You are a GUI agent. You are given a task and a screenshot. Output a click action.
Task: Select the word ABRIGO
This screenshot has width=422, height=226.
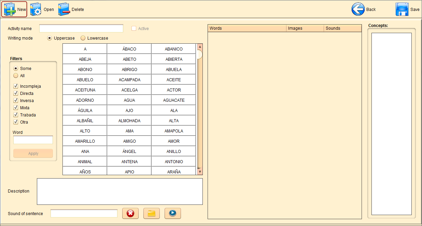click(x=129, y=69)
